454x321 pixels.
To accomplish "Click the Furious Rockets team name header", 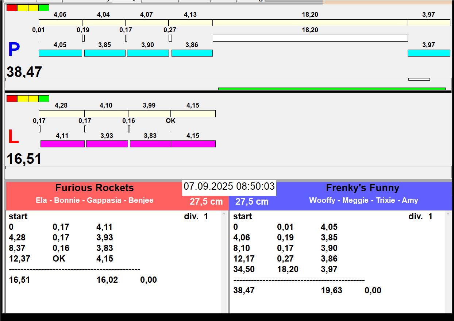I will pos(95,188).
